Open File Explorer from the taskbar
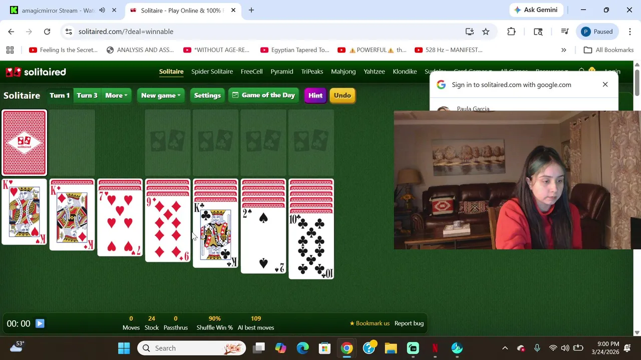Viewport: 641px width, 360px height. pyautogui.click(x=391, y=348)
